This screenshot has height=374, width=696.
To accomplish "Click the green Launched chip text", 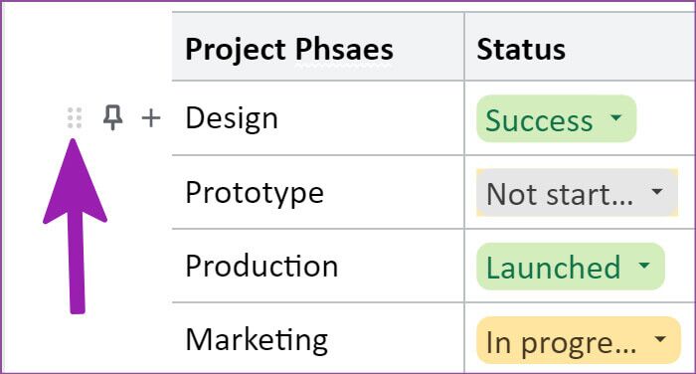I will (553, 268).
